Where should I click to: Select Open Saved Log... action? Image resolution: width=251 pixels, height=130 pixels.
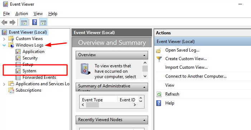(x=182, y=50)
